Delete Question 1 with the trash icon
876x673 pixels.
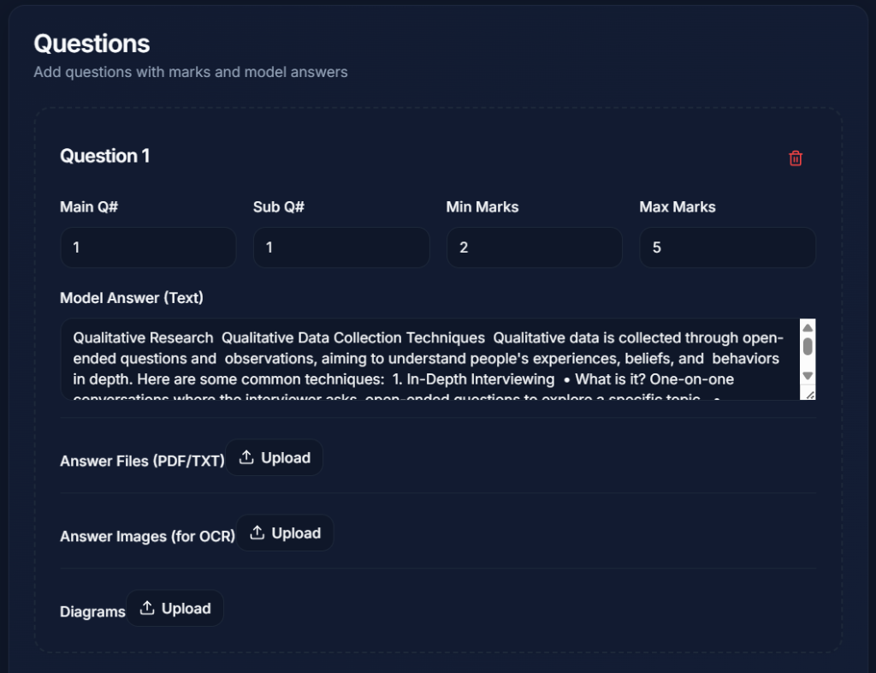pos(796,158)
